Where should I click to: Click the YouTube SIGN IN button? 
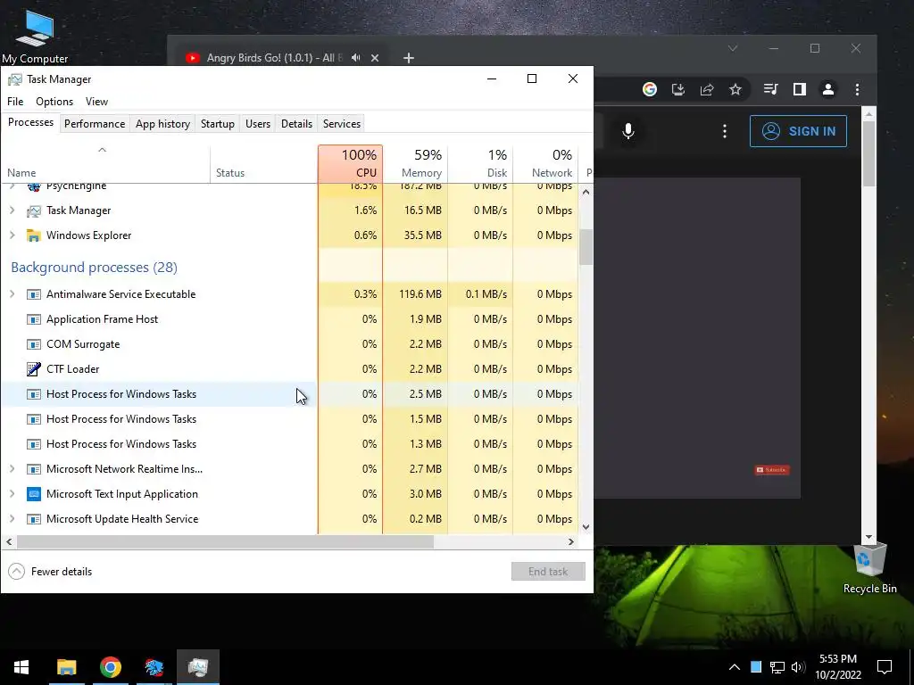point(798,131)
